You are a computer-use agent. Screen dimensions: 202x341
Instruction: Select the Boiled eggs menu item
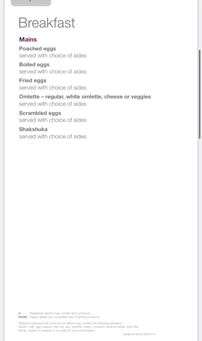pyautogui.click(x=34, y=64)
